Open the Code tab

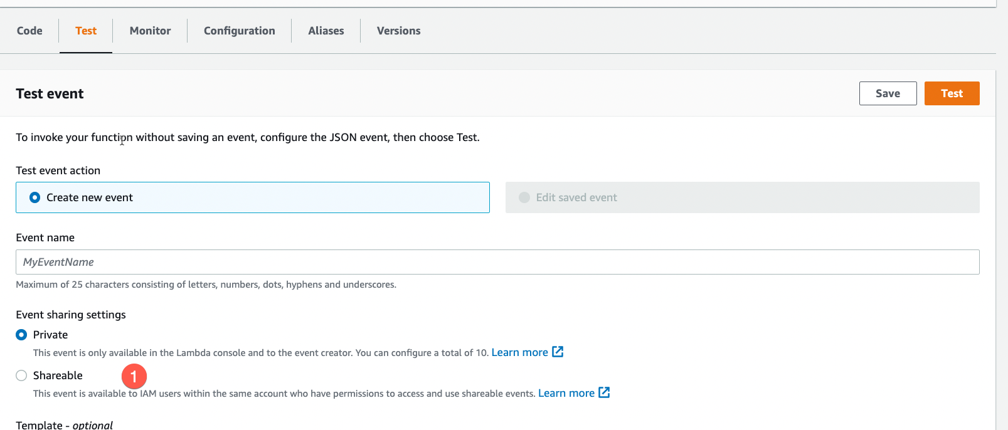(x=29, y=31)
